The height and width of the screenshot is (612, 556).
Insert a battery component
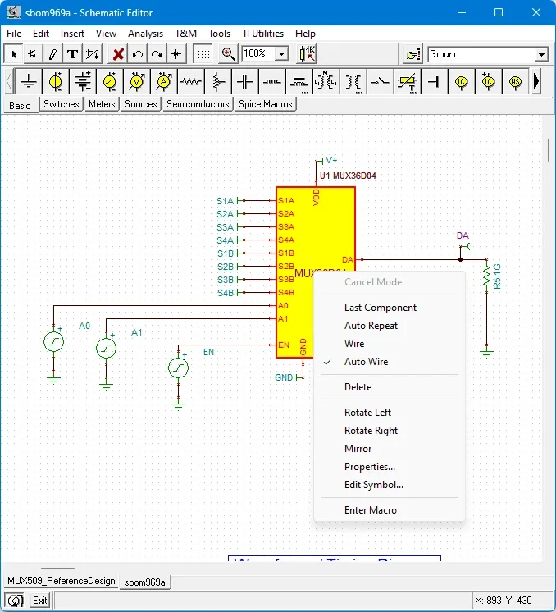tap(83, 82)
